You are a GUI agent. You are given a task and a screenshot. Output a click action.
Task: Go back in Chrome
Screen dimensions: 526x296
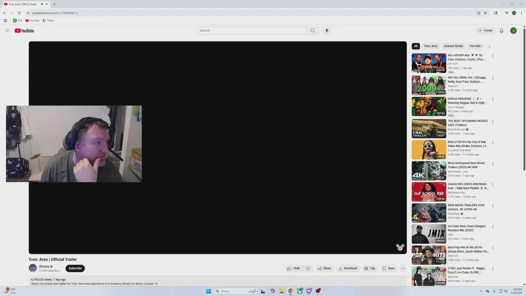coord(5,13)
